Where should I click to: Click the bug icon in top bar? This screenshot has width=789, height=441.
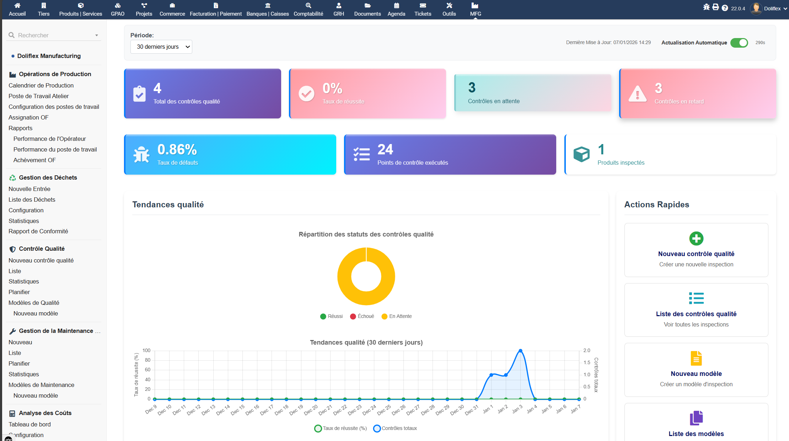click(x=706, y=7)
